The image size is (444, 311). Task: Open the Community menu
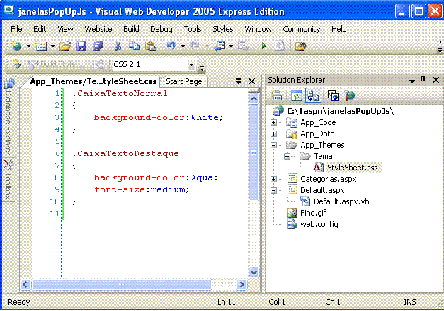pos(301,29)
